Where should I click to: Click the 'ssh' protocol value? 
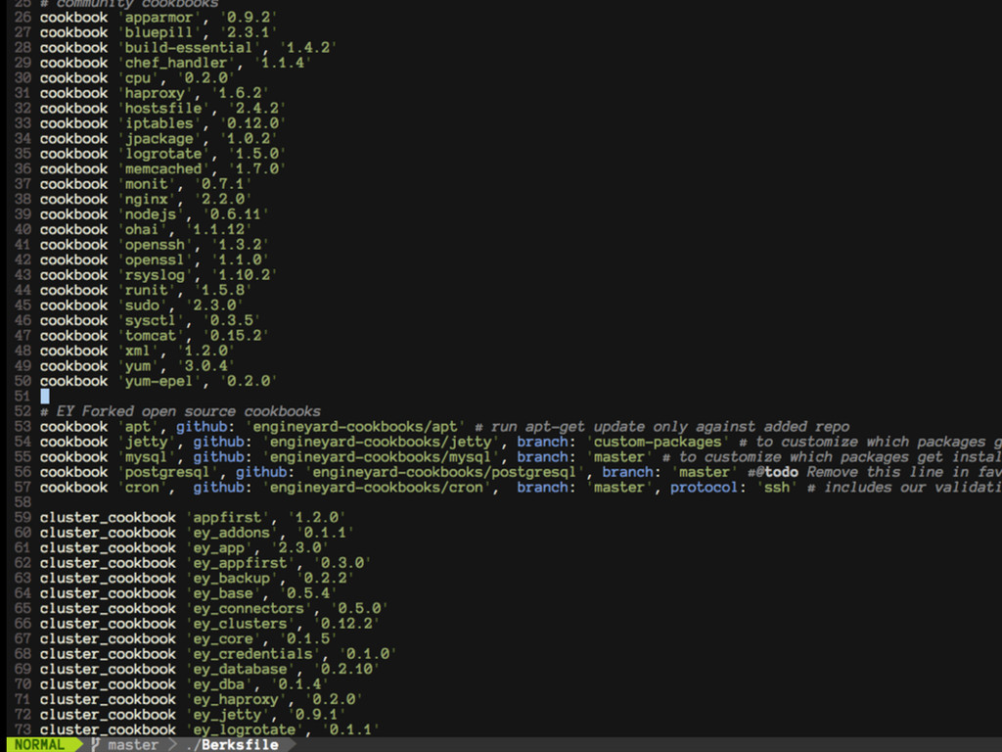[x=776, y=488]
